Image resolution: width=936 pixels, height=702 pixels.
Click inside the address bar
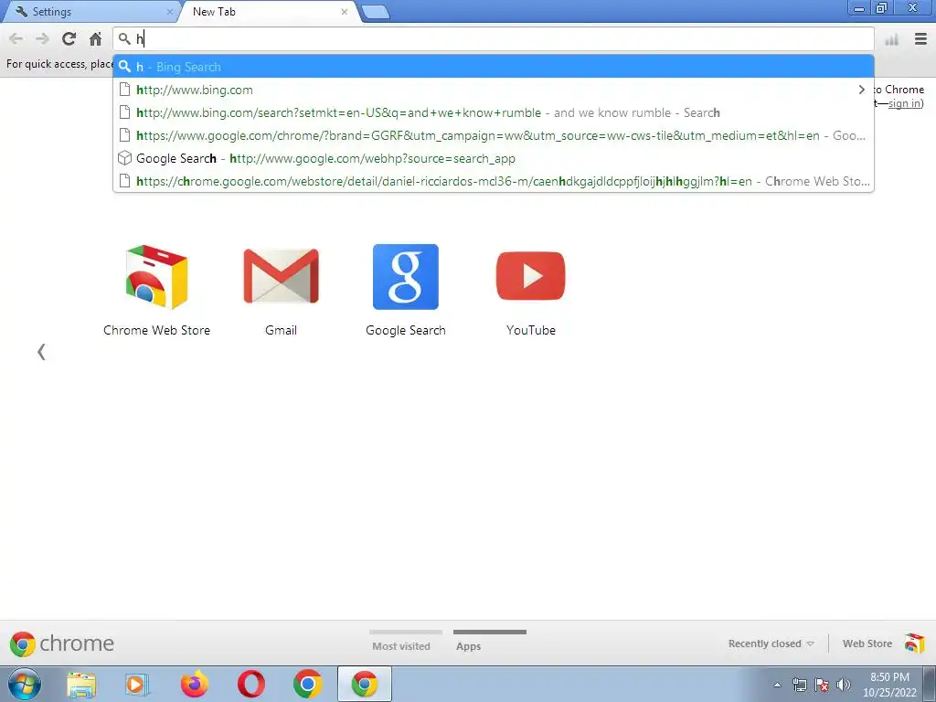point(493,38)
